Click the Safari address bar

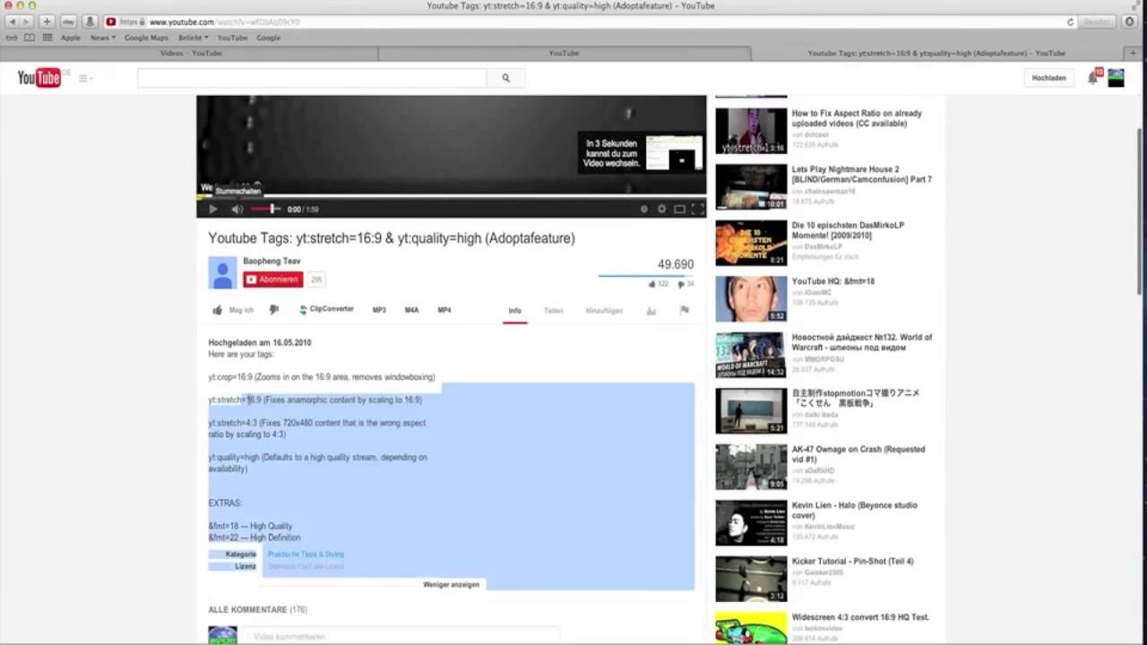pyautogui.click(x=591, y=21)
